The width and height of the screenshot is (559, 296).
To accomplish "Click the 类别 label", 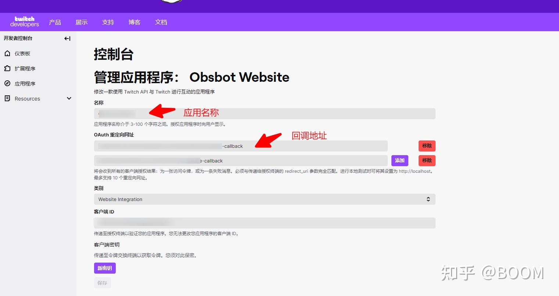I will click(x=98, y=188).
